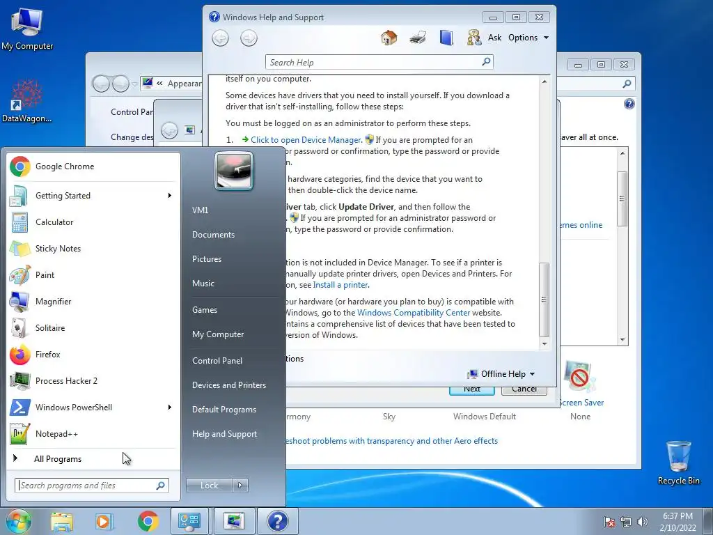Open Games from Start menu
The width and height of the screenshot is (713, 535).
[205, 310]
